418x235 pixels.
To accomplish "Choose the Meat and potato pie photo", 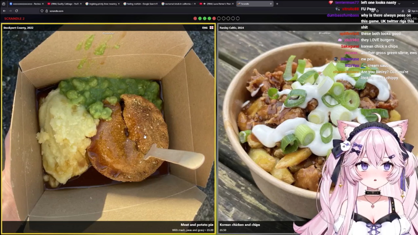I will 108,128.
